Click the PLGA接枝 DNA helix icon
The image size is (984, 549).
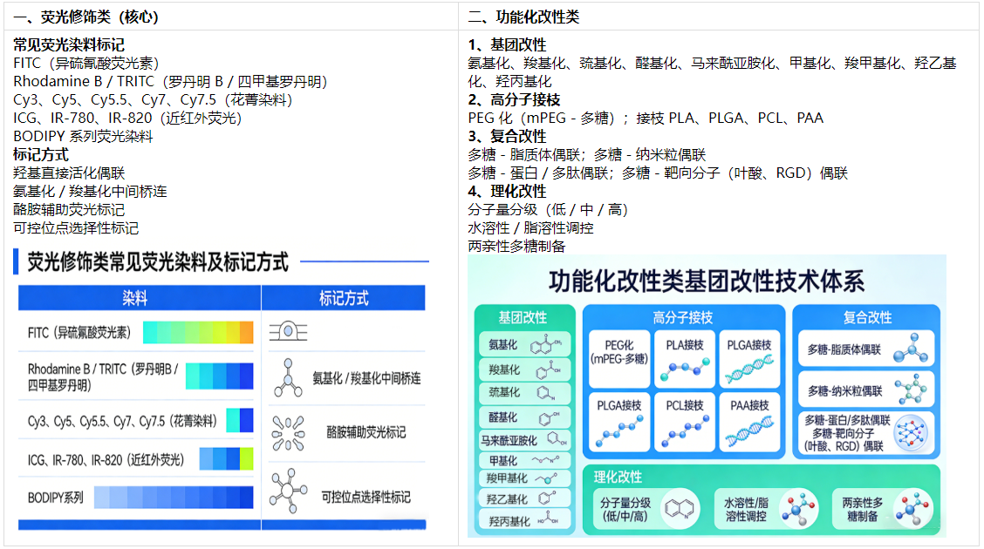[x=749, y=369]
